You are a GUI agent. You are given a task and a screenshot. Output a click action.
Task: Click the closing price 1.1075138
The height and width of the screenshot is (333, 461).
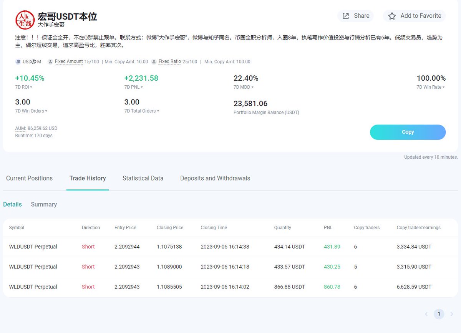(x=169, y=247)
